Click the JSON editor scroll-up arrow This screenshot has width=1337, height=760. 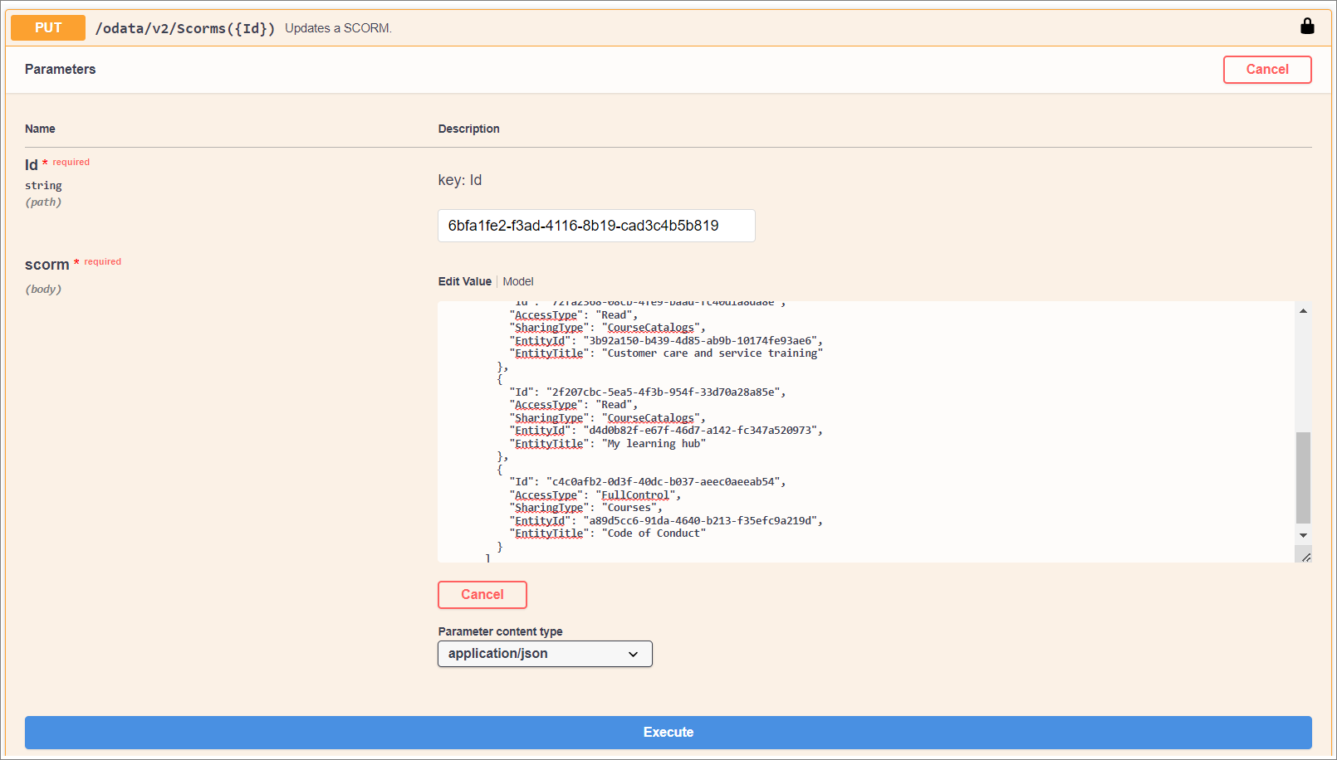point(1303,311)
